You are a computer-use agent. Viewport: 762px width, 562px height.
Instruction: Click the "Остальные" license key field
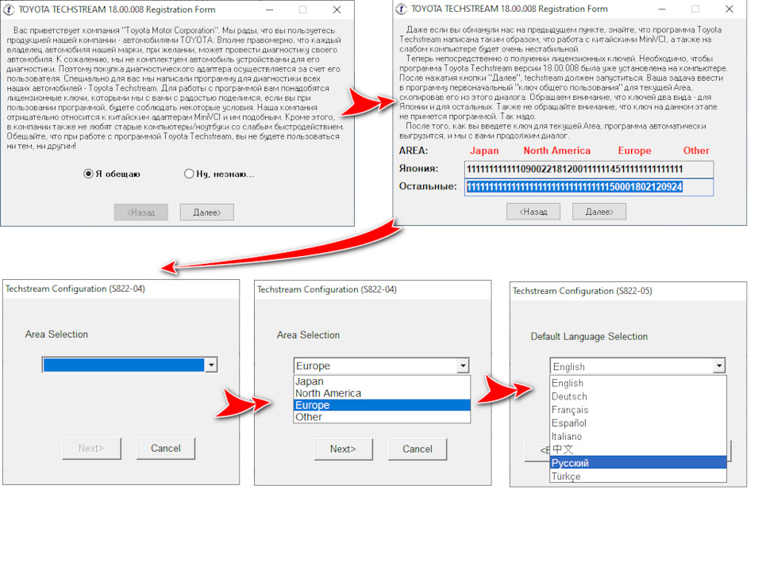click(x=588, y=187)
